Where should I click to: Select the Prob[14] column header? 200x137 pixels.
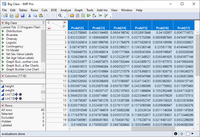[x=120, y=28]
